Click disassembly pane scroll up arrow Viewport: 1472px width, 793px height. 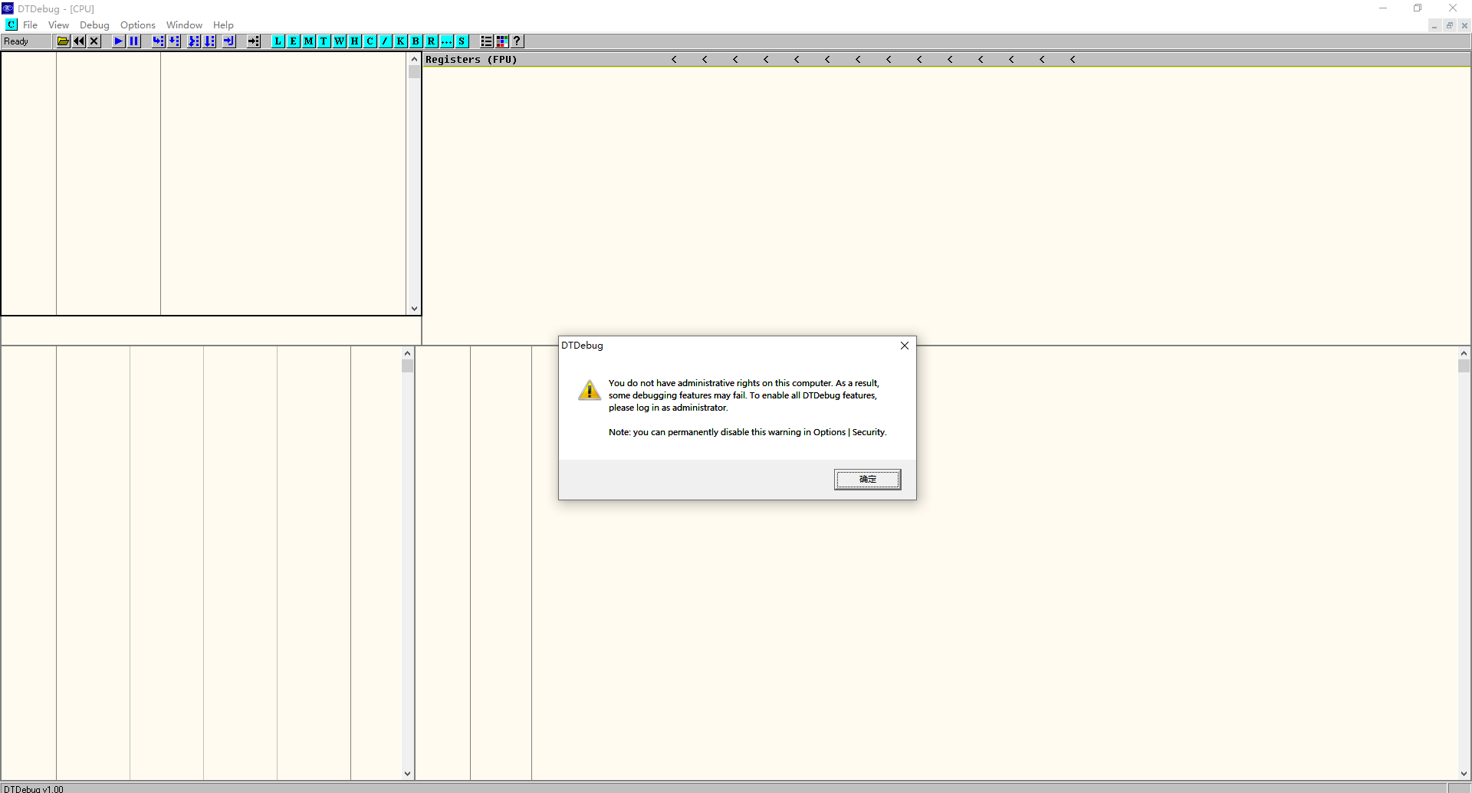point(414,59)
